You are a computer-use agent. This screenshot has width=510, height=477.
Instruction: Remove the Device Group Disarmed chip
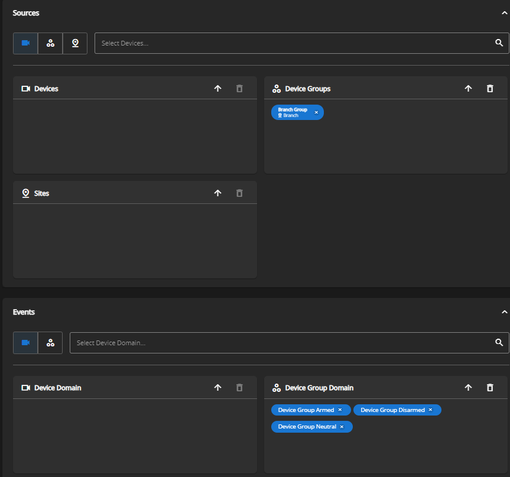pos(430,410)
